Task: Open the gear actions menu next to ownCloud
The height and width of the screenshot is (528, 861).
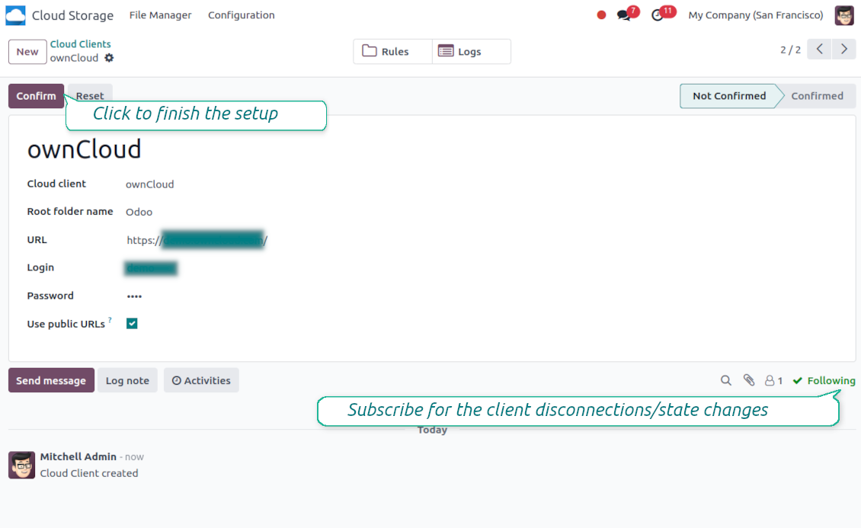Action: tap(109, 58)
